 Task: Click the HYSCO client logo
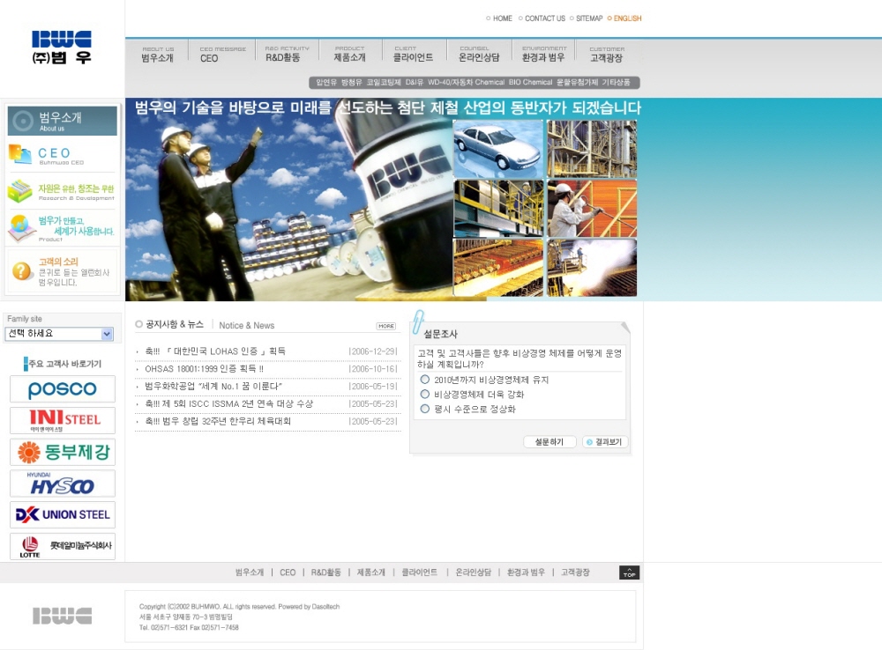(x=63, y=484)
